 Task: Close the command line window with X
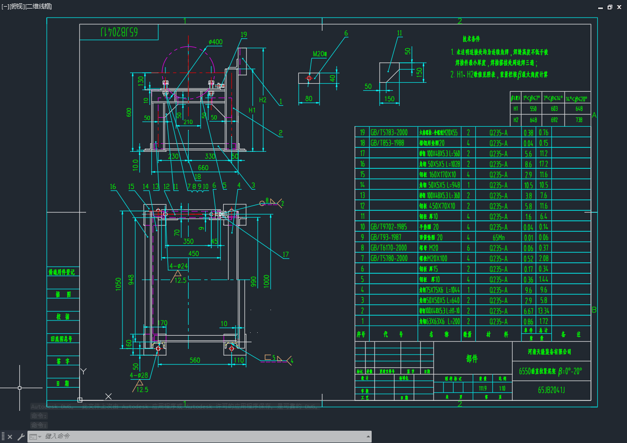coord(10,437)
